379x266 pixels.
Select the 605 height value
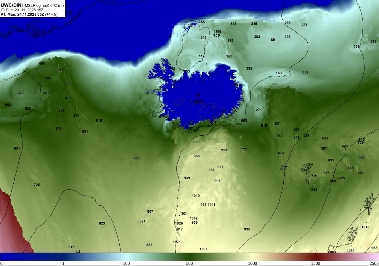coord(136,158)
